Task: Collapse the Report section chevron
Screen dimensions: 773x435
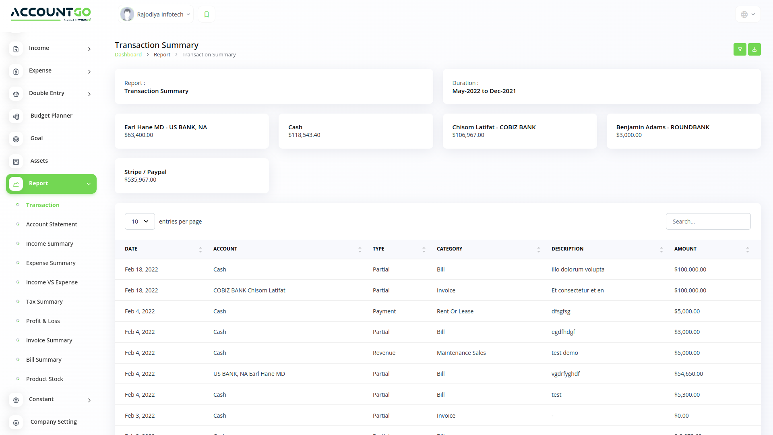Action: click(x=89, y=184)
